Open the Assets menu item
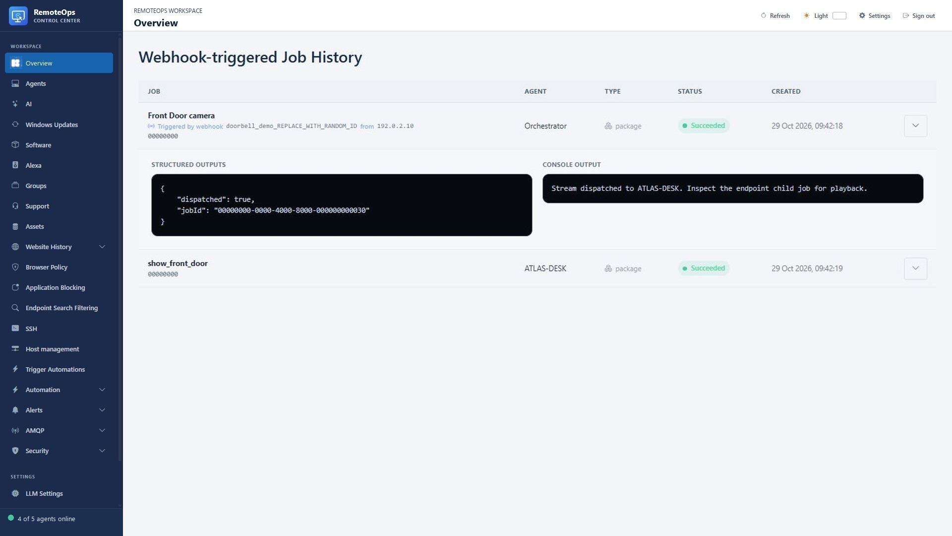The width and height of the screenshot is (952, 536). (59, 226)
